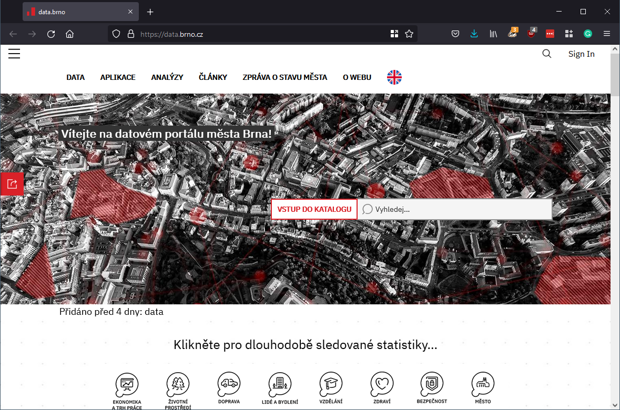Select the Město city category icon

coord(482,384)
